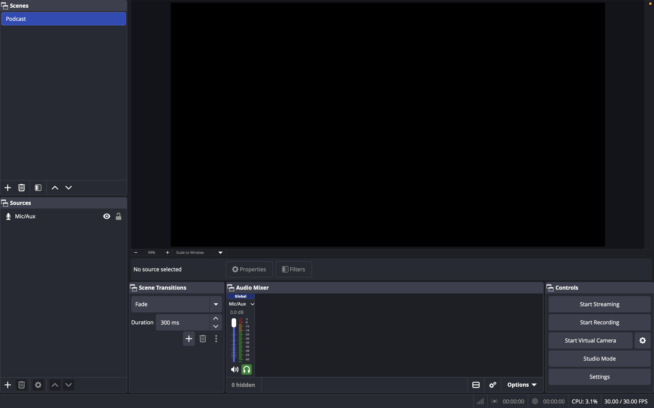The width and height of the screenshot is (654, 408).
Task: Select the Podcast scene
Action: pos(64,19)
